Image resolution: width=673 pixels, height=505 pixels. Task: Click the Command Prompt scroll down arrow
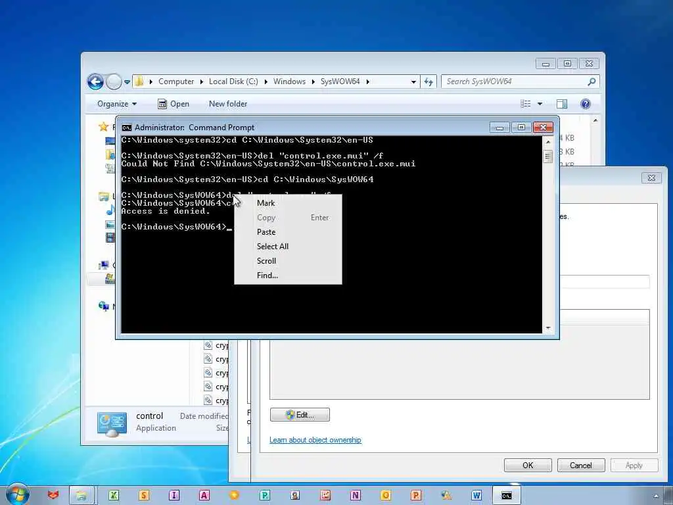547,328
